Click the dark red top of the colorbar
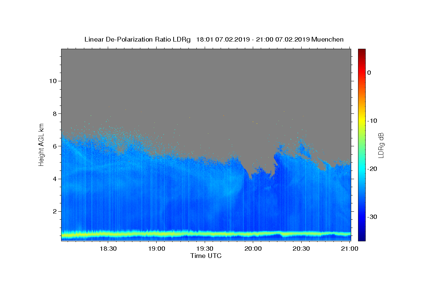 (362, 51)
